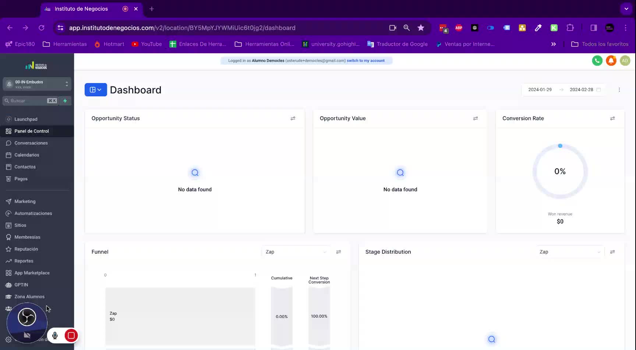Click the Reportes trend-line icon
This screenshot has height=350, width=636.
8,261
